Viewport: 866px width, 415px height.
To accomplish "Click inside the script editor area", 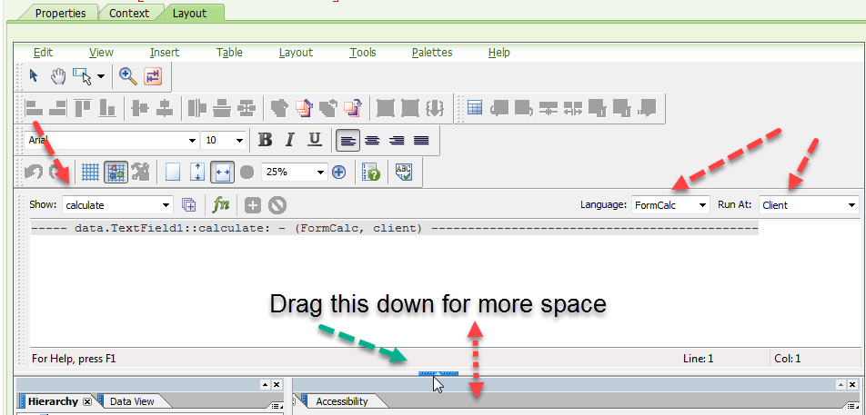I will 445,283.
